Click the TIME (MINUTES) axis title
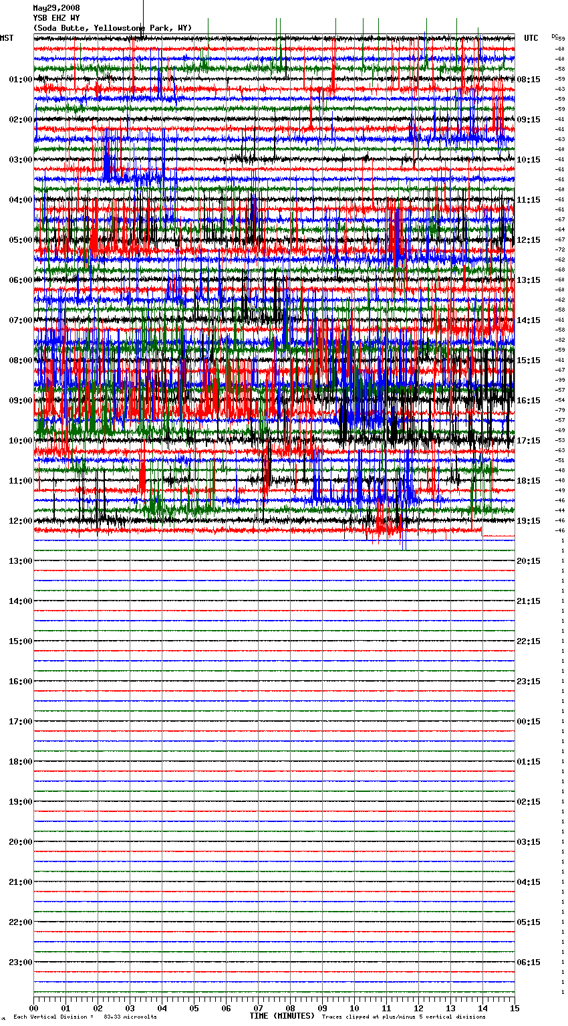 [282, 1016]
